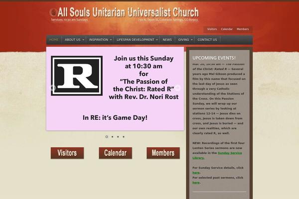The width and height of the screenshot is (299, 199).
Task: Go to previous slide arrow
Action: (x=53, y=88)
